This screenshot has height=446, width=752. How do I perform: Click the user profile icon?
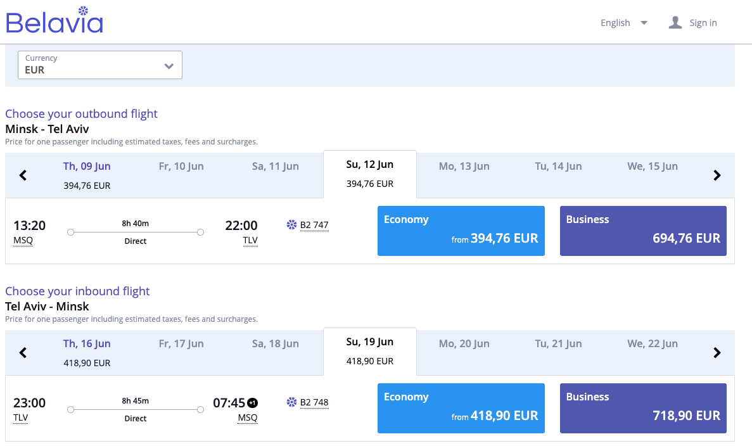pyautogui.click(x=675, y=23)
